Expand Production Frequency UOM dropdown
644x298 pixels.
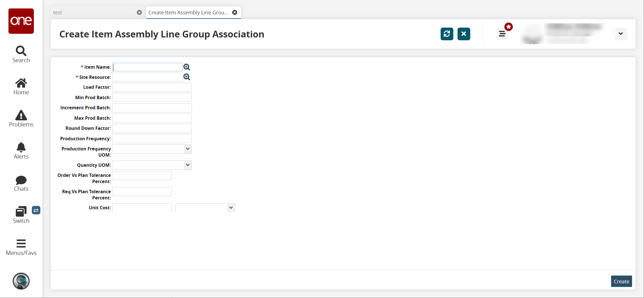click(188, 149)
